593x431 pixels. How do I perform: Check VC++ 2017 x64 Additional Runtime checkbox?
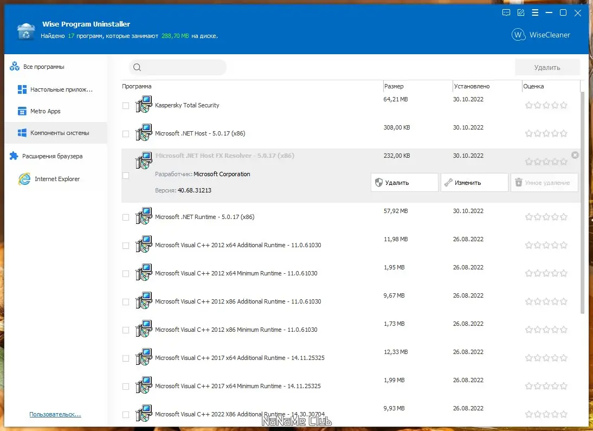click(x=126, y=358)
